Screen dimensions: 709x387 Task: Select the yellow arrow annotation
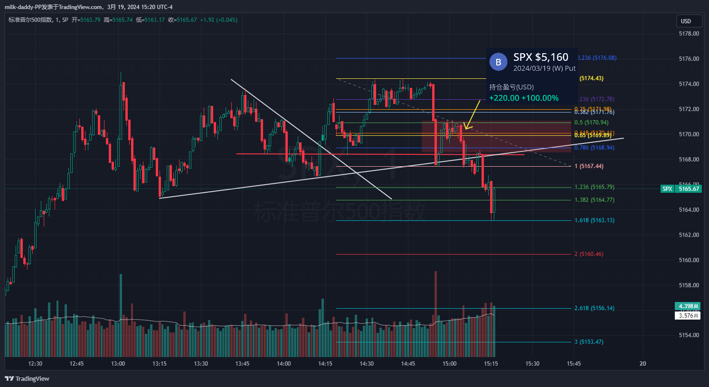point(473,115)
